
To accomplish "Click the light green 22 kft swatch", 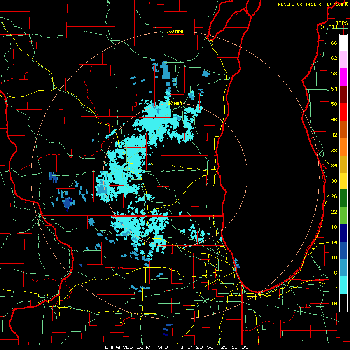I will (x=343, y=215).
